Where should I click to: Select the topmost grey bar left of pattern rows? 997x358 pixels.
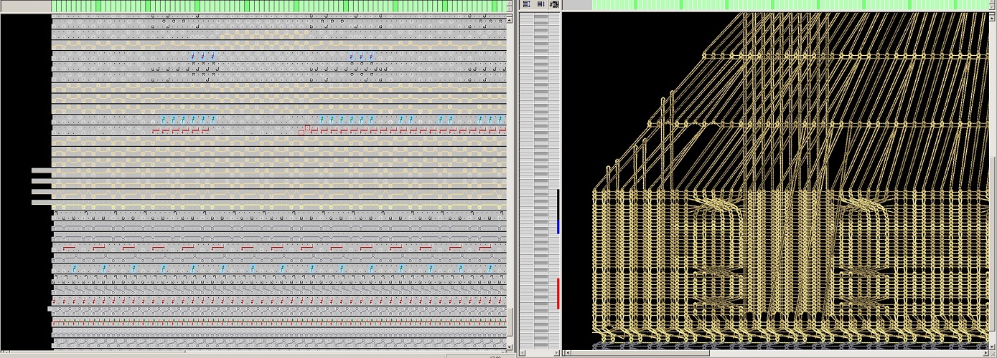click(x=41, y=170)
